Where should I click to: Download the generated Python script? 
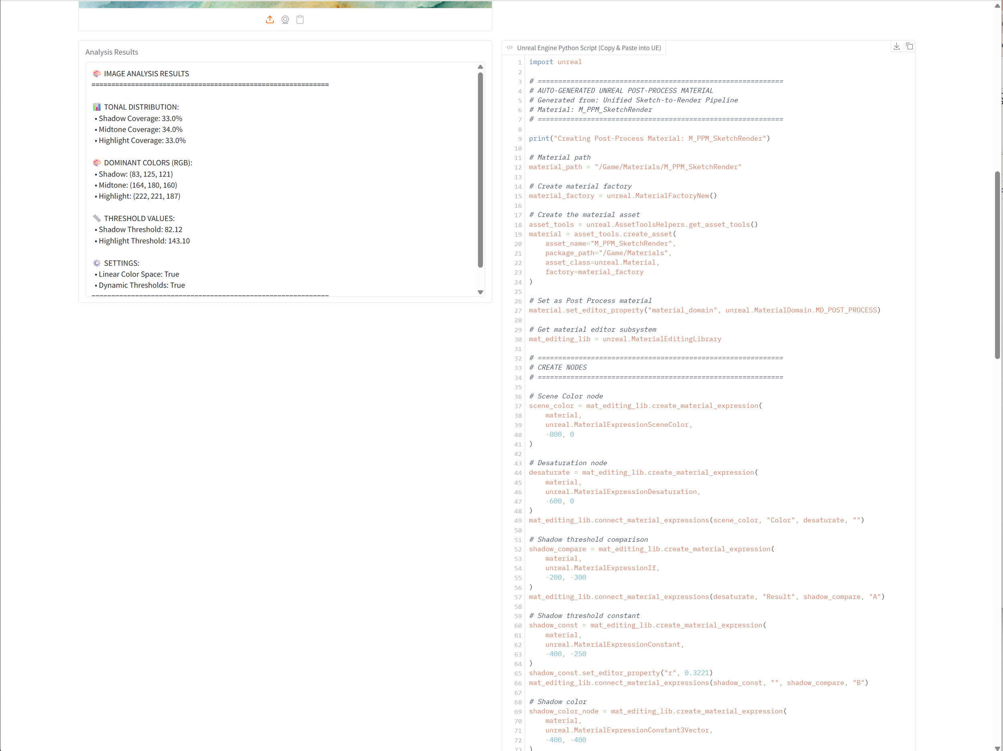click(896, 46)
